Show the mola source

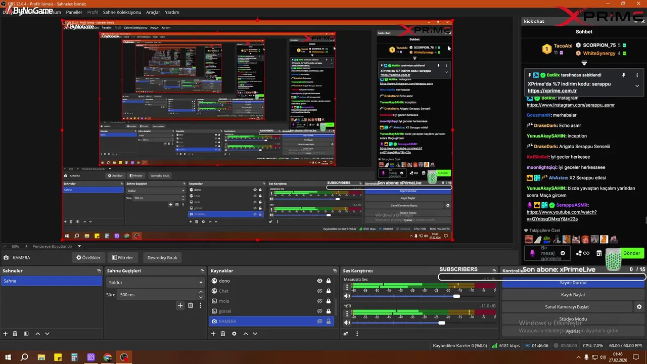(x=319, y=301)
